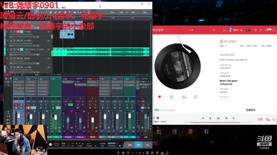
Task: Open the 评论 comments section
Action: [x=157, y=110]
